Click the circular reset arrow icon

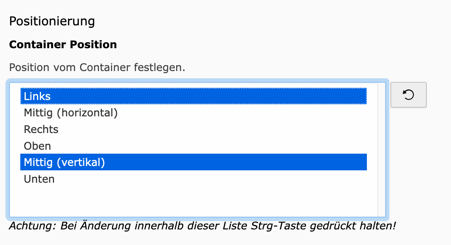point(408,95)
